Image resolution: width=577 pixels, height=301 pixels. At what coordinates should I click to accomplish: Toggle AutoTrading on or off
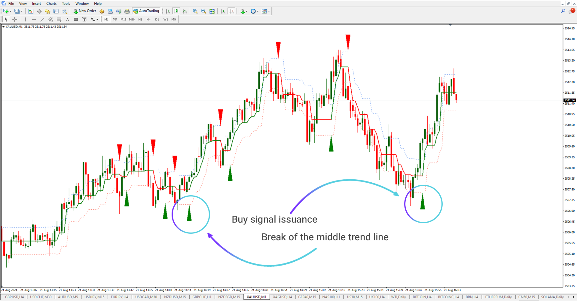147,11
